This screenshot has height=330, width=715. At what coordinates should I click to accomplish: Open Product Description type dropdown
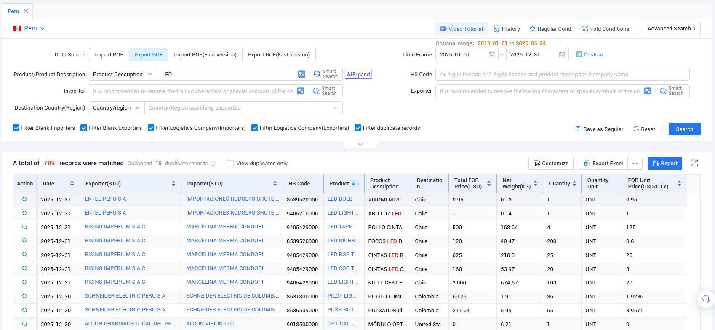(x=123, y=75)
